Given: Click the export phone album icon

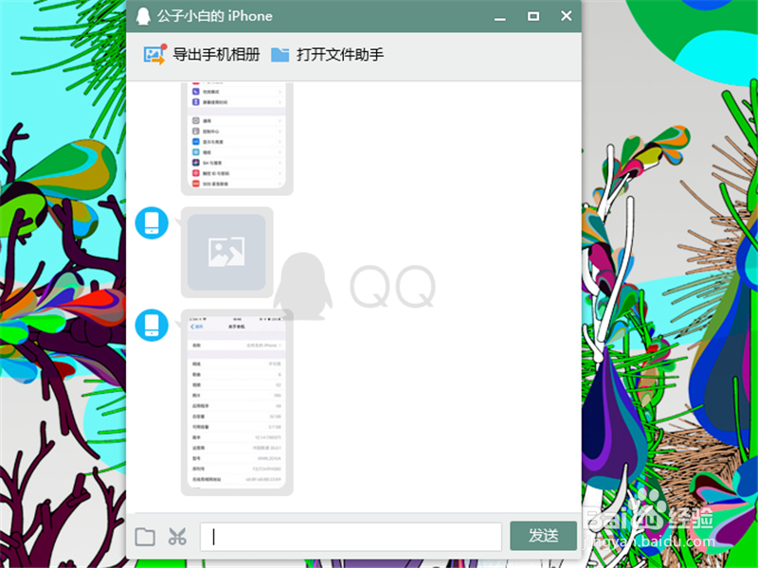Looking at the screenshot, I should pos(155,54).
